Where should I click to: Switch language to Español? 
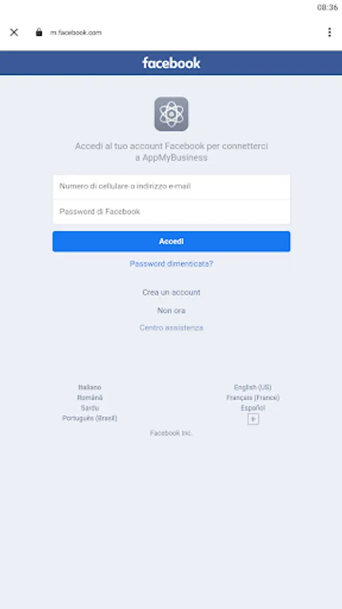(x=253, y=408)
